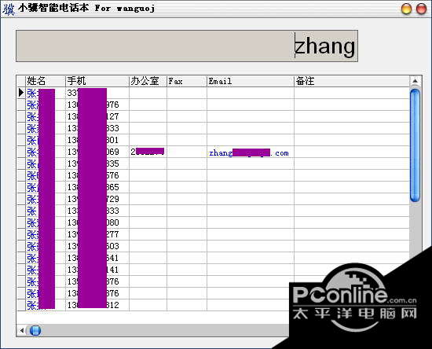Viewport: 432px width, 349px height.
Task: Click the office number cell in 069 row
Action: pos(148,152)
